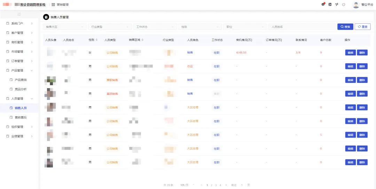Screen dimensions: 376x189
Task: Click the address book icon in header
Action: tap(330, 5)
